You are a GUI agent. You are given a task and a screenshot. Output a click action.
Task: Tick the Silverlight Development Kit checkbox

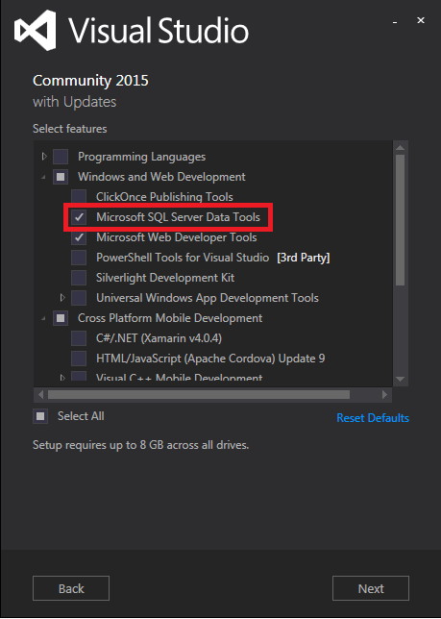(79, 278)
